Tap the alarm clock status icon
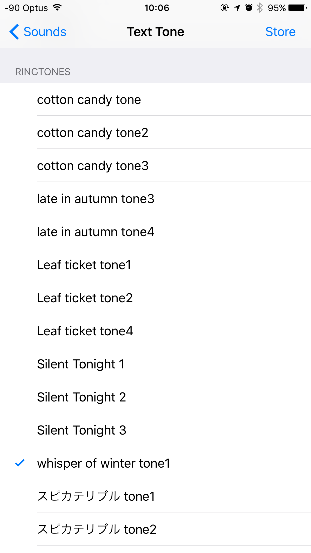The width and height of the screenshot is (311, 553). pos(249,8)
